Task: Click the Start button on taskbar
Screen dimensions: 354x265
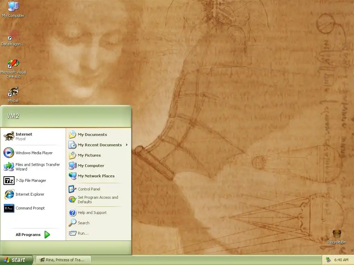Action: pyautogui.click(x=17, y=260)
